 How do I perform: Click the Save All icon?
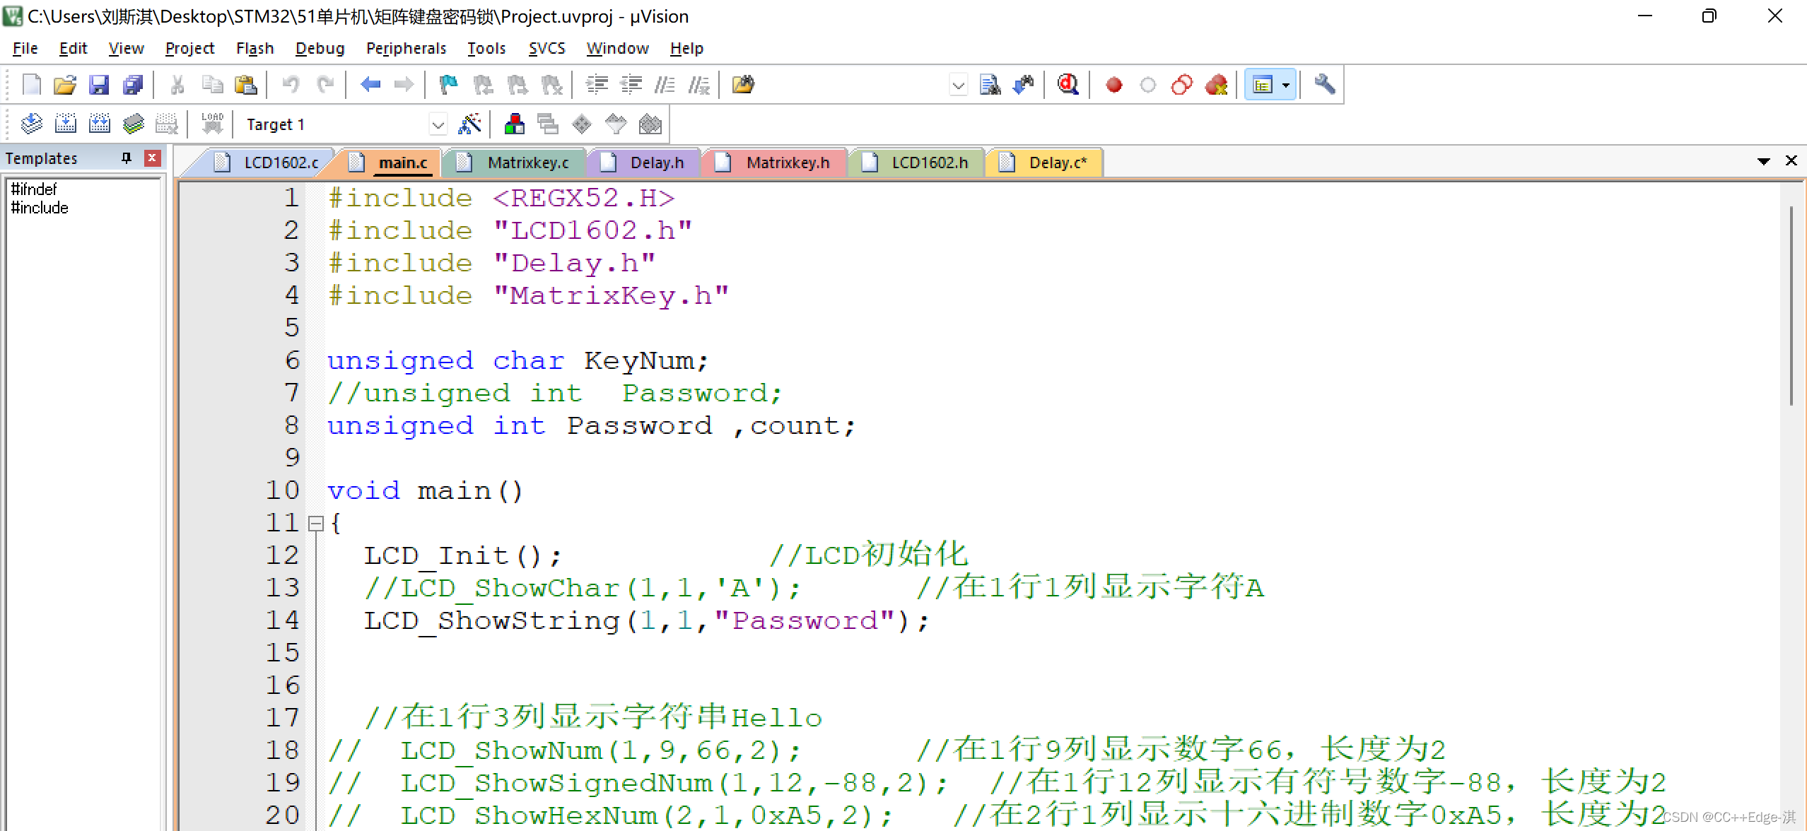click(133, 86)
